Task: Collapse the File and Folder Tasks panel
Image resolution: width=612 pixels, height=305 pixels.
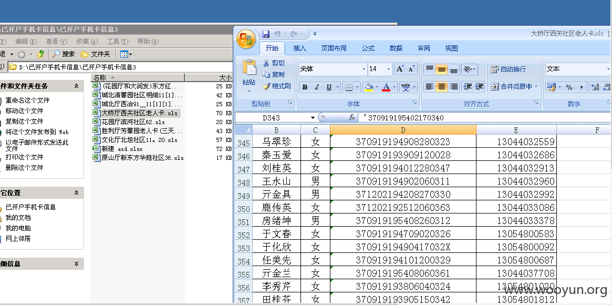Action: click(x=76, y=86)
